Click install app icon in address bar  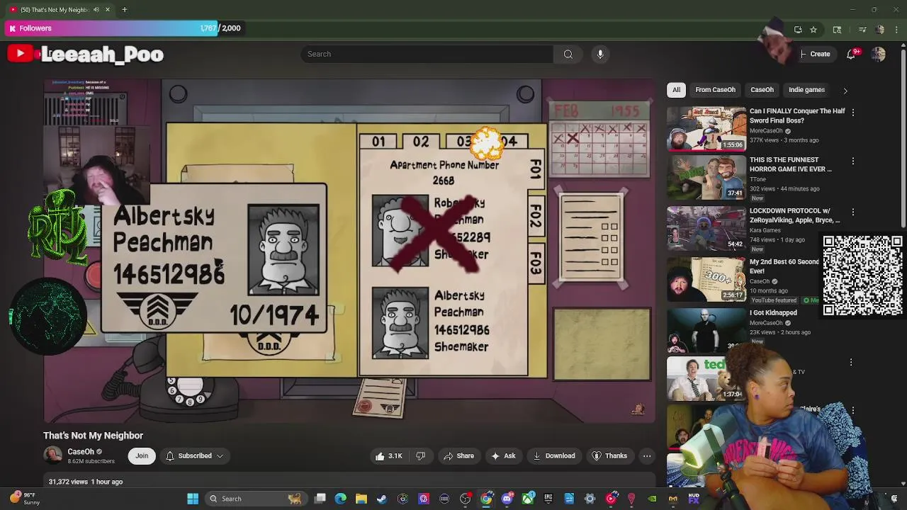point(798,29)
